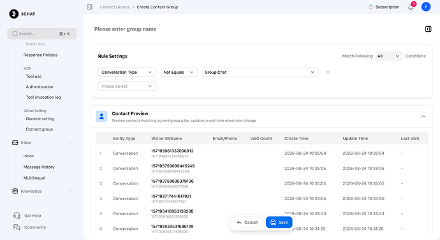This screenshot has width=440, height=240.
Task: Click update time 2026-08-24 10:34:56
Action: tap(363, 198)
